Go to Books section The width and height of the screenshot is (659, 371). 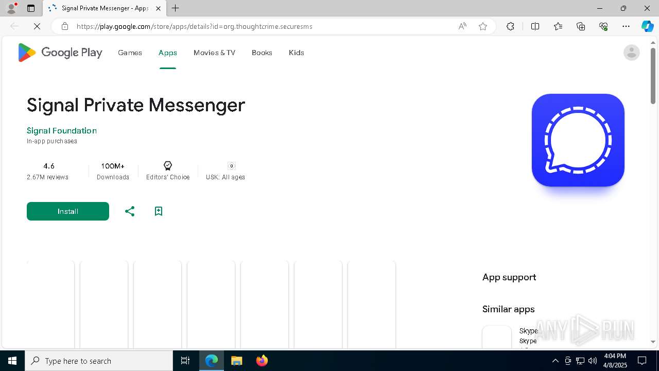tap(262, 53)
